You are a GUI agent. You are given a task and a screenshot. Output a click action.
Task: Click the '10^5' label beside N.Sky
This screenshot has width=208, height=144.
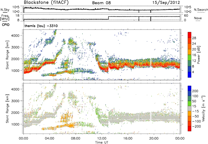(x=16, y=7)
